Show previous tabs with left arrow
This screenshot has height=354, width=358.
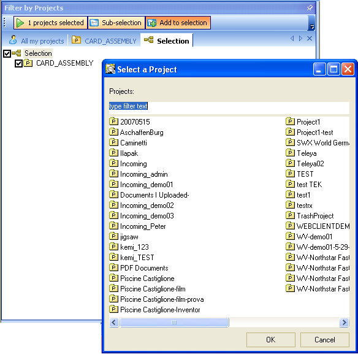click(292, 39)
